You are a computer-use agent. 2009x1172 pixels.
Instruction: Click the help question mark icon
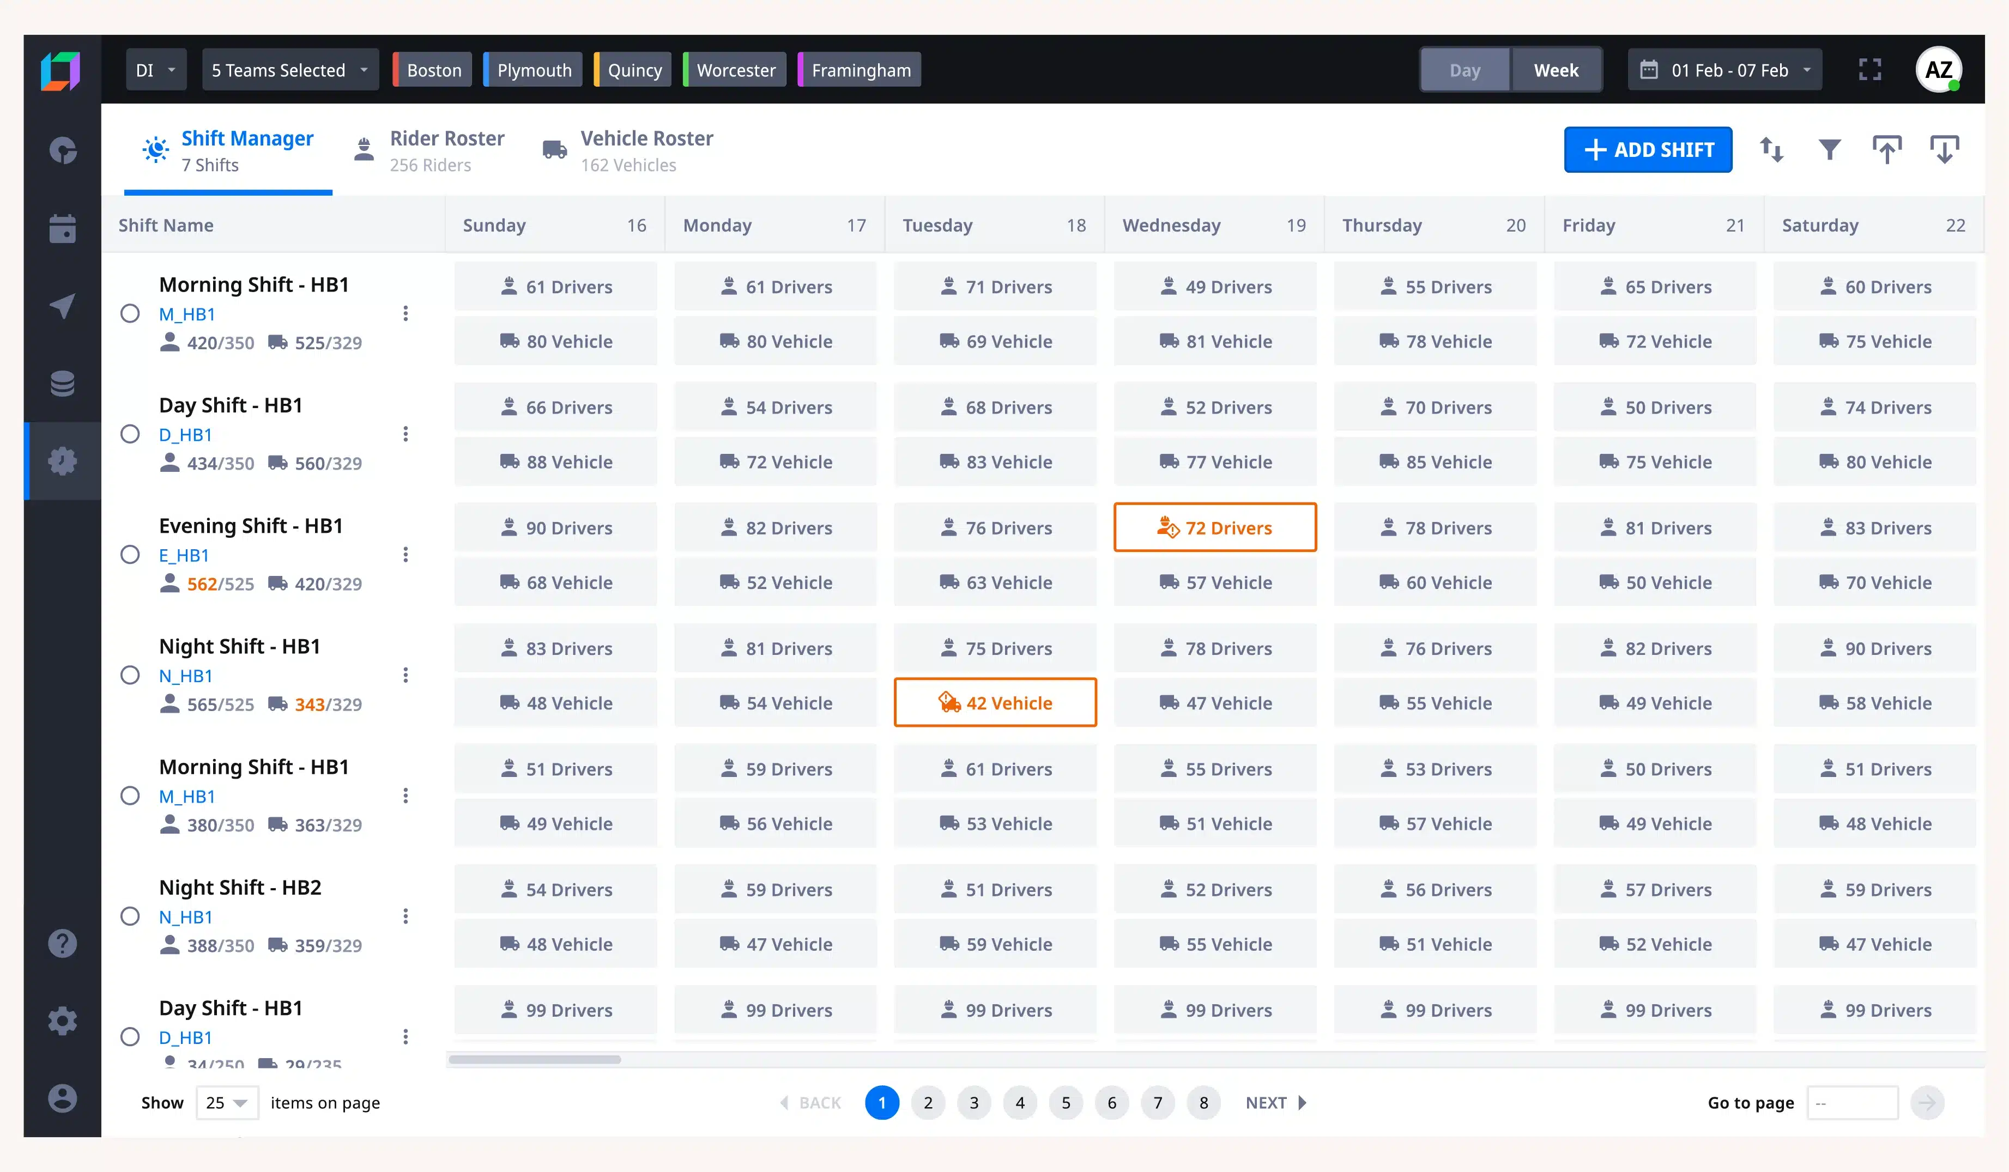coord(62,943)
